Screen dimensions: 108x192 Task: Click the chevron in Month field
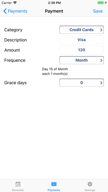coord(101,60)
